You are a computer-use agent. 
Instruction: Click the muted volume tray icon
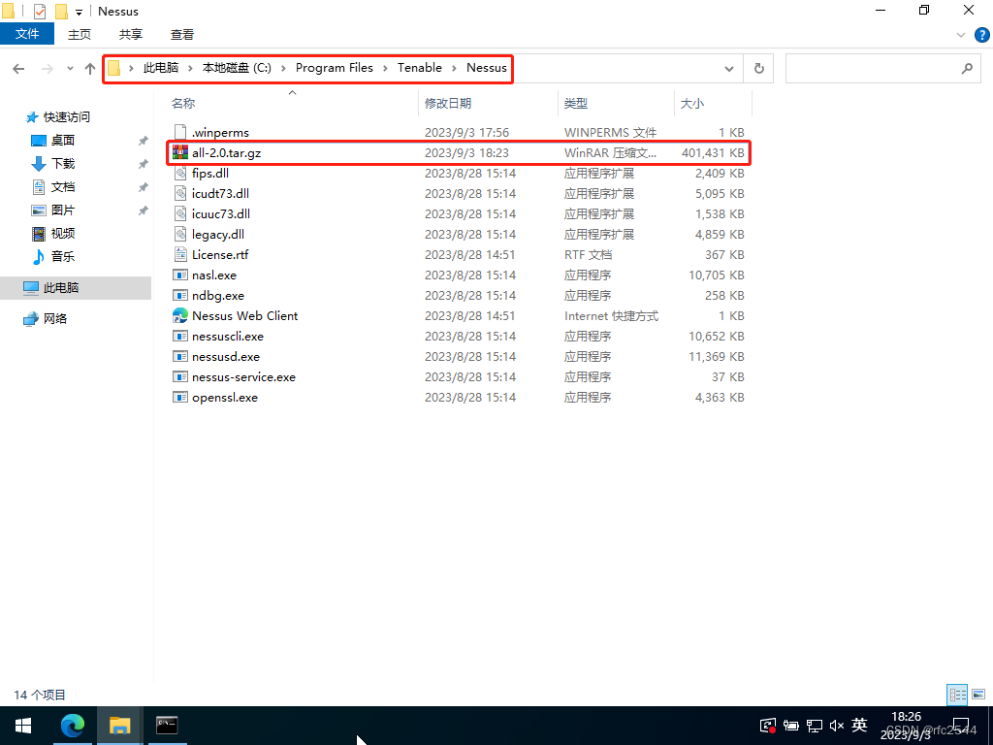pos(837,726)
